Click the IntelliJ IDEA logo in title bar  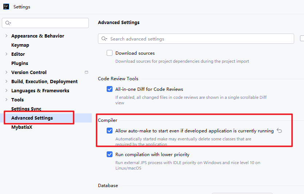6,7
